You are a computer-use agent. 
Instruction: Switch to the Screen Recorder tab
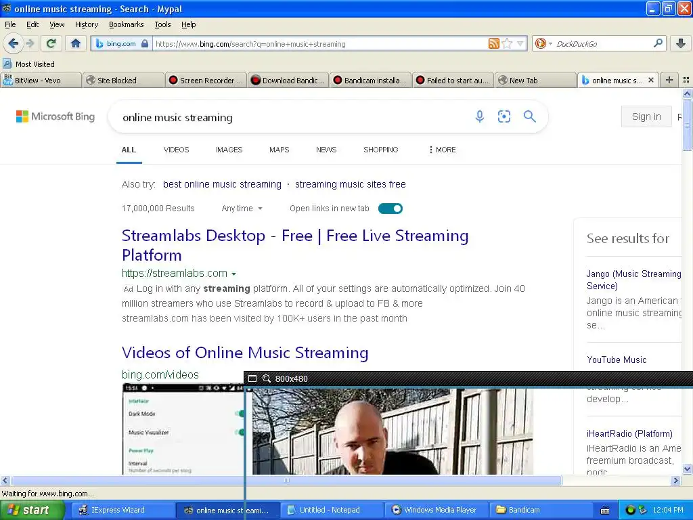pos(206,80)
